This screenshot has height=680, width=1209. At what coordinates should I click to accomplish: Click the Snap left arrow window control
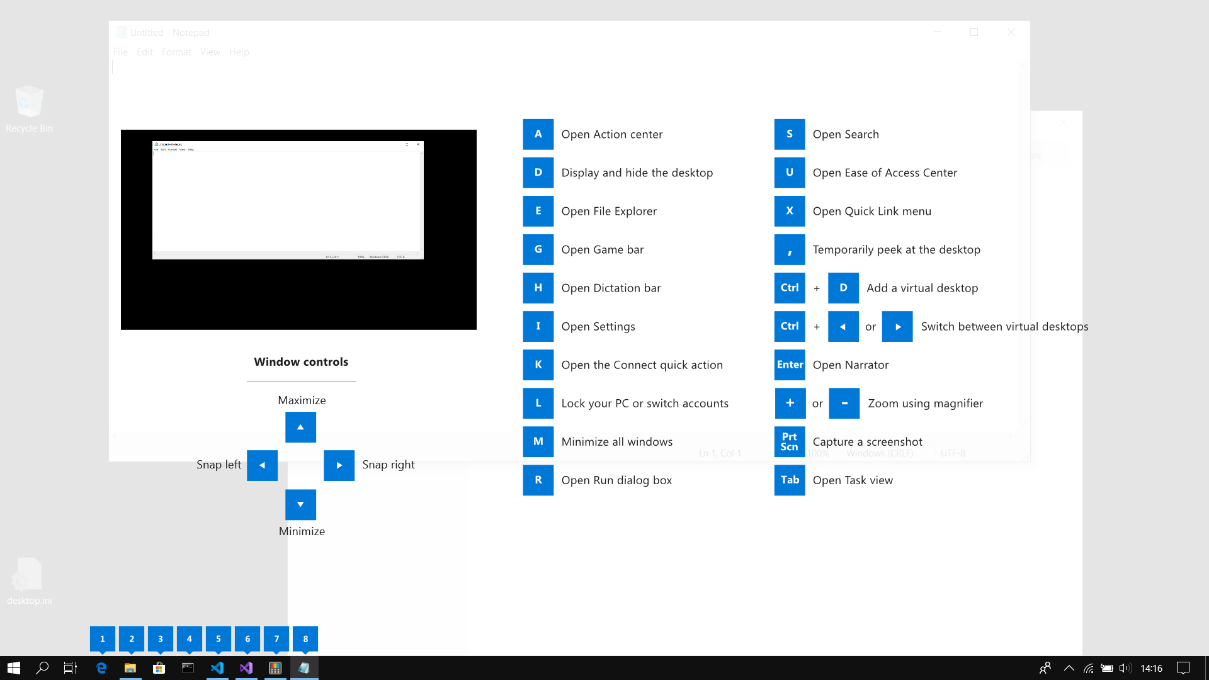(263, 465)
